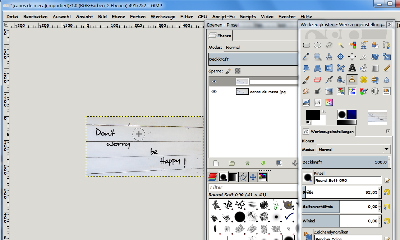Reset the Größe brush size button
Screen dimensions: 400x240
387,192
